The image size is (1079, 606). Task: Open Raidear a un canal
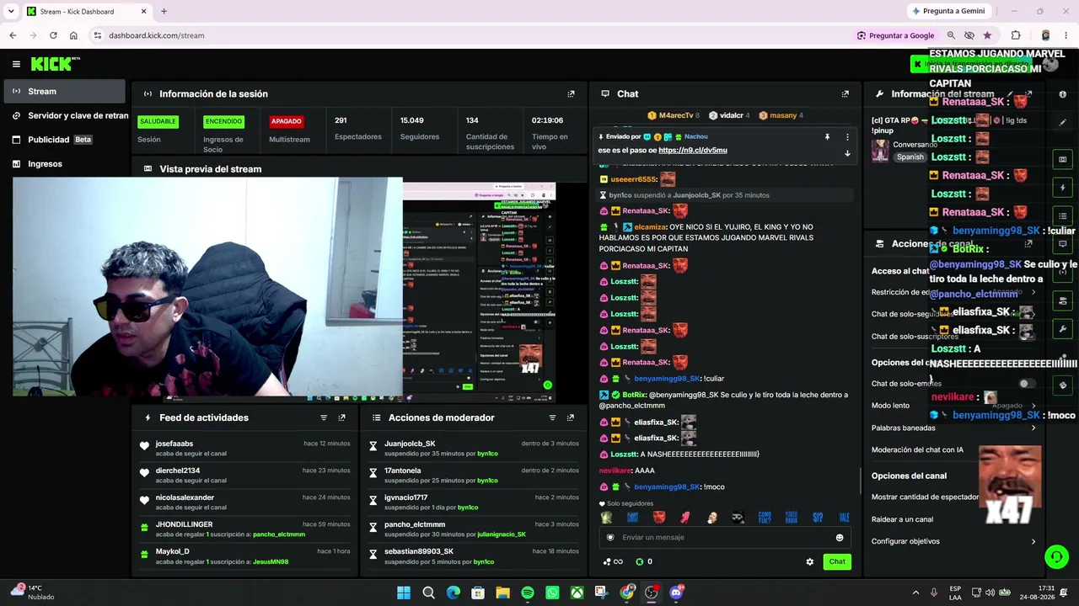pyautogui.click(x=902, y=519)
